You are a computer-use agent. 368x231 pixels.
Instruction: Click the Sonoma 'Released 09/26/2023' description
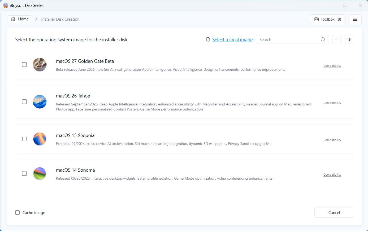[x=164, y=179]
